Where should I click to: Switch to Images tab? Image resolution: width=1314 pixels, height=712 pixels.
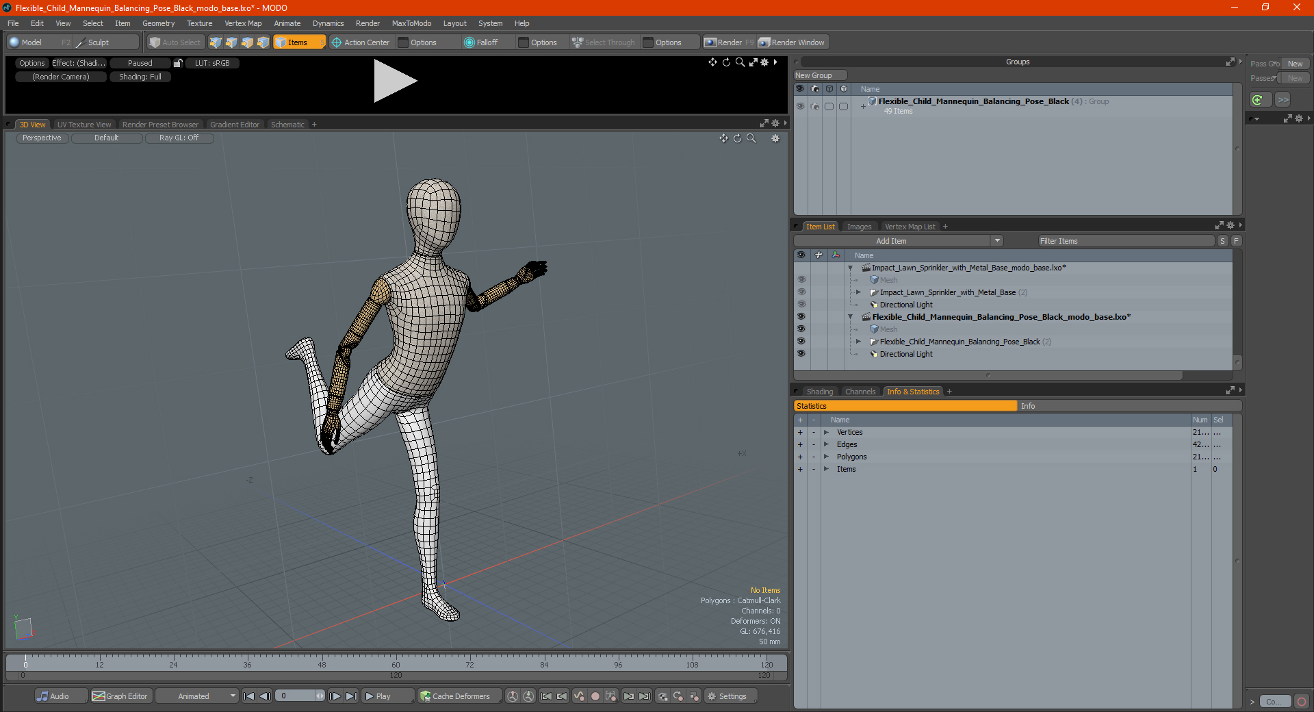tap(859, 227)
